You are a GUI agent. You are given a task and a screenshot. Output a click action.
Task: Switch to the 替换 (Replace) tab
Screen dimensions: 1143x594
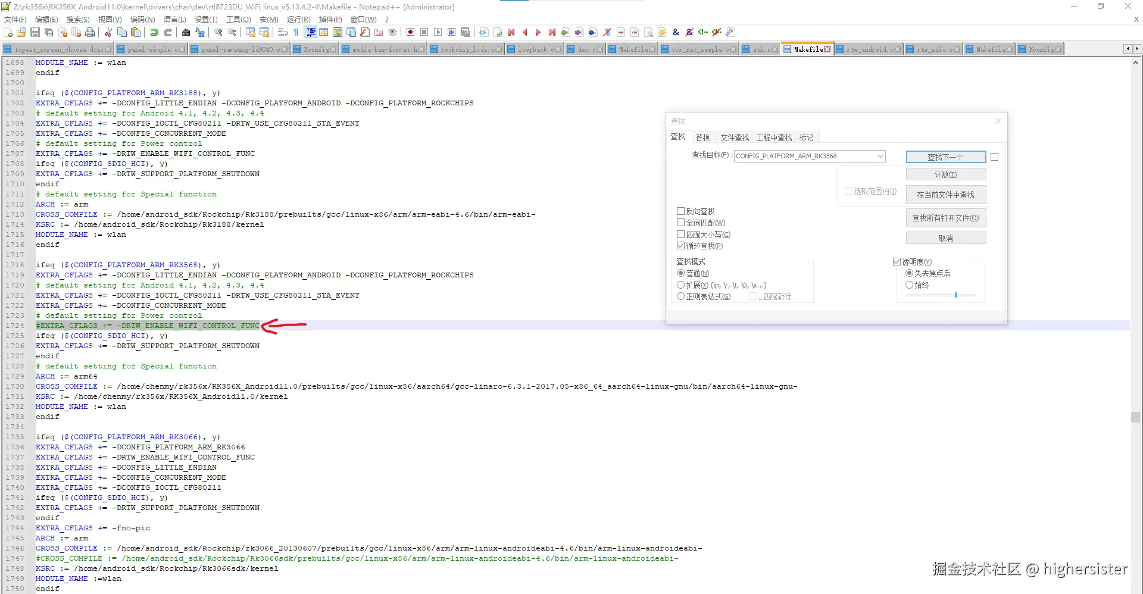coord(702,137)
